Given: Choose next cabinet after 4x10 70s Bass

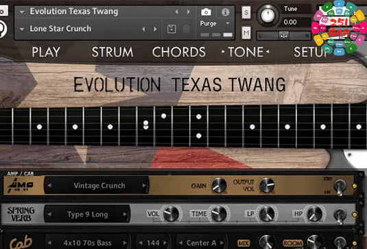Looking at the screenshot, I should 126,243.
